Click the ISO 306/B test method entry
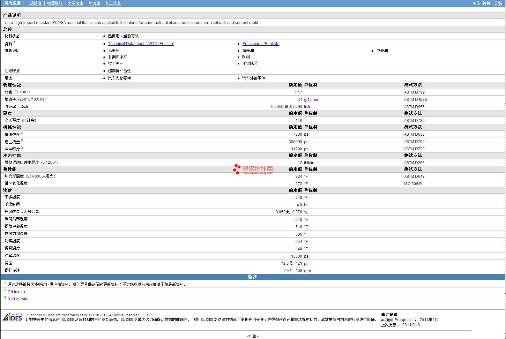Screen dimensions: 506x339 [413, 184]
